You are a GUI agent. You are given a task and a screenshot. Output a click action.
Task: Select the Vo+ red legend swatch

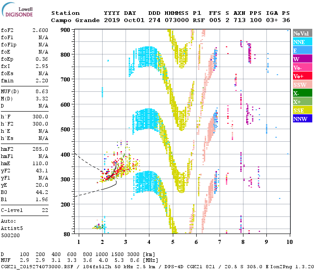(302, 76)
